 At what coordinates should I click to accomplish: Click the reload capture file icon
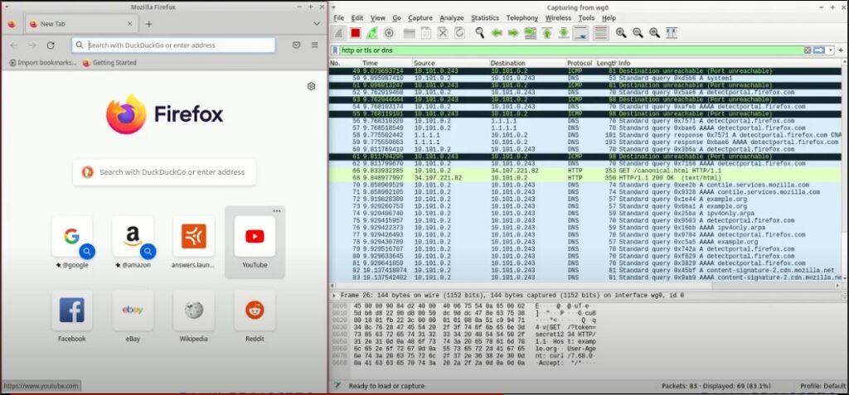pos(459,33)
